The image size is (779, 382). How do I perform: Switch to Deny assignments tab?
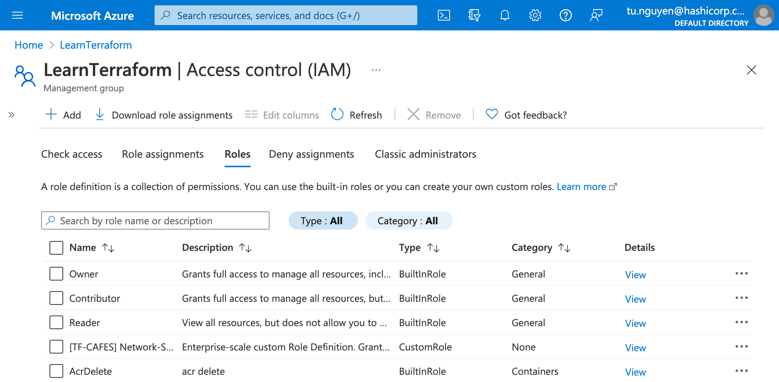(311, 154)
